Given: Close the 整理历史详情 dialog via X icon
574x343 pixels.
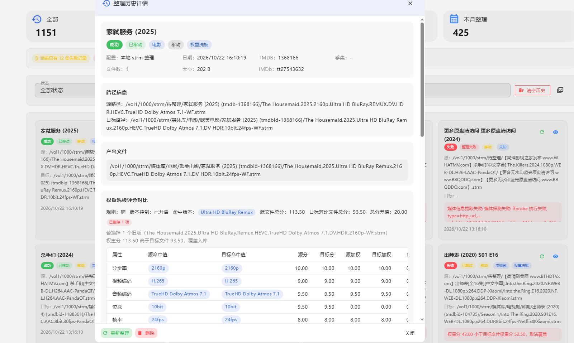Looking at the screenshot, I should coord(410,3).
